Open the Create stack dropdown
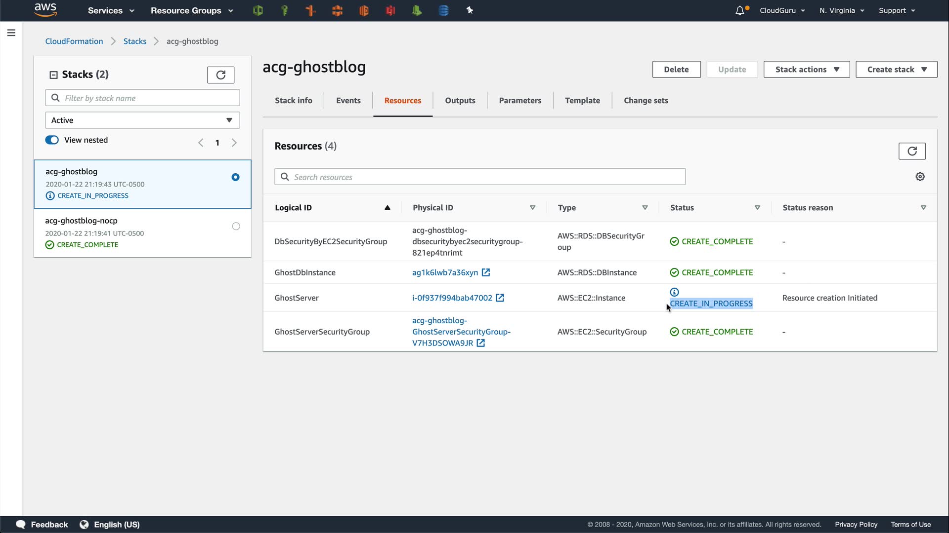The image size is (949, 533). 896,70
